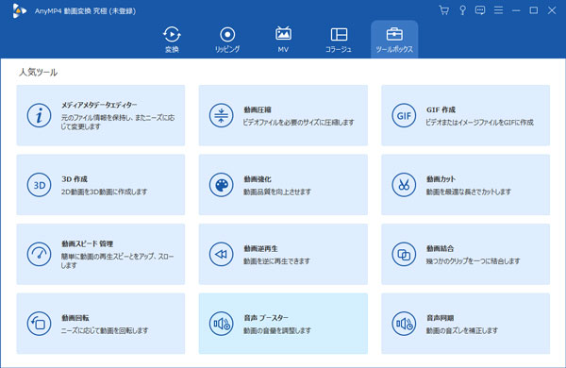
Task: Open the 動画結合 tool title
Action: point(440,248)
